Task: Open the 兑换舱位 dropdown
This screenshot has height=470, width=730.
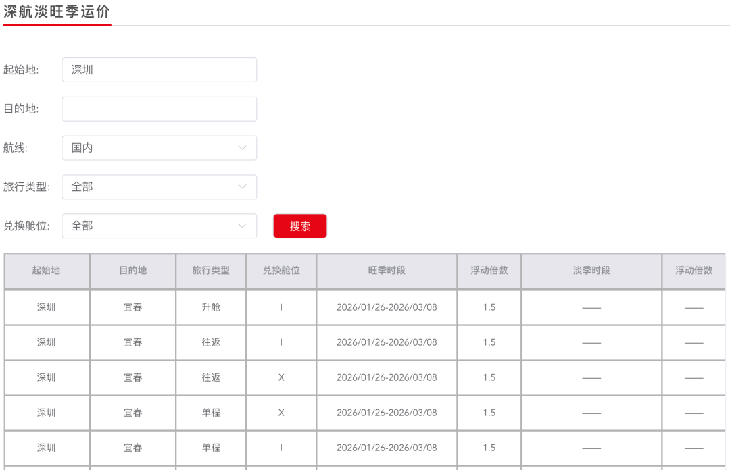Action: 160,226
